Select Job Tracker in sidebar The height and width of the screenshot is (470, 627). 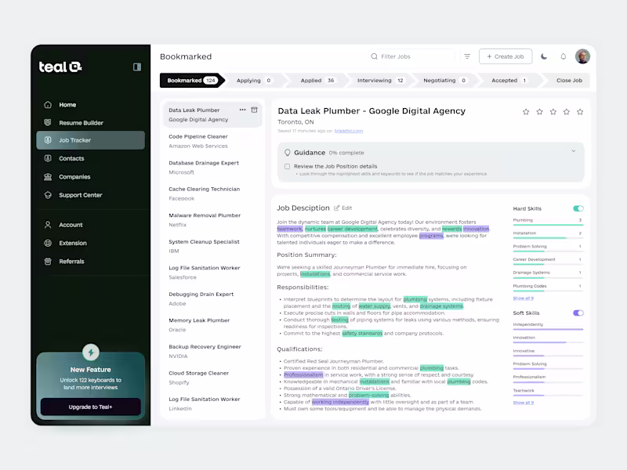(x=91, y=140)
